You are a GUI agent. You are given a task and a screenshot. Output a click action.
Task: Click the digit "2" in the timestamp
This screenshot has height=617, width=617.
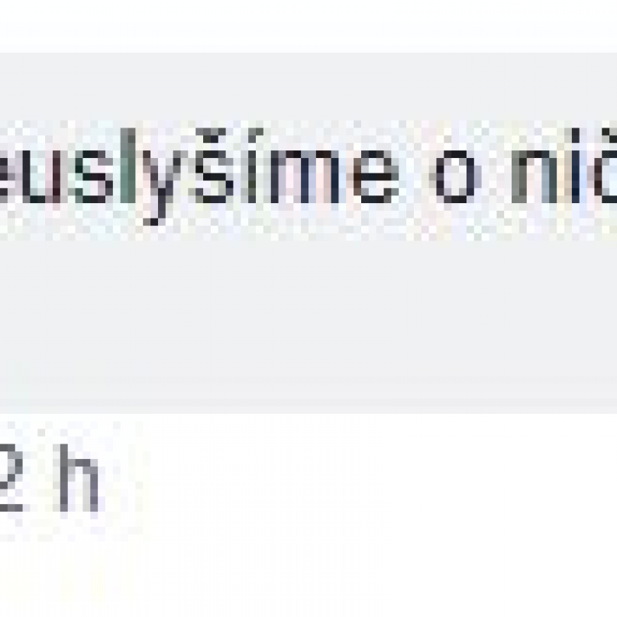11,477
